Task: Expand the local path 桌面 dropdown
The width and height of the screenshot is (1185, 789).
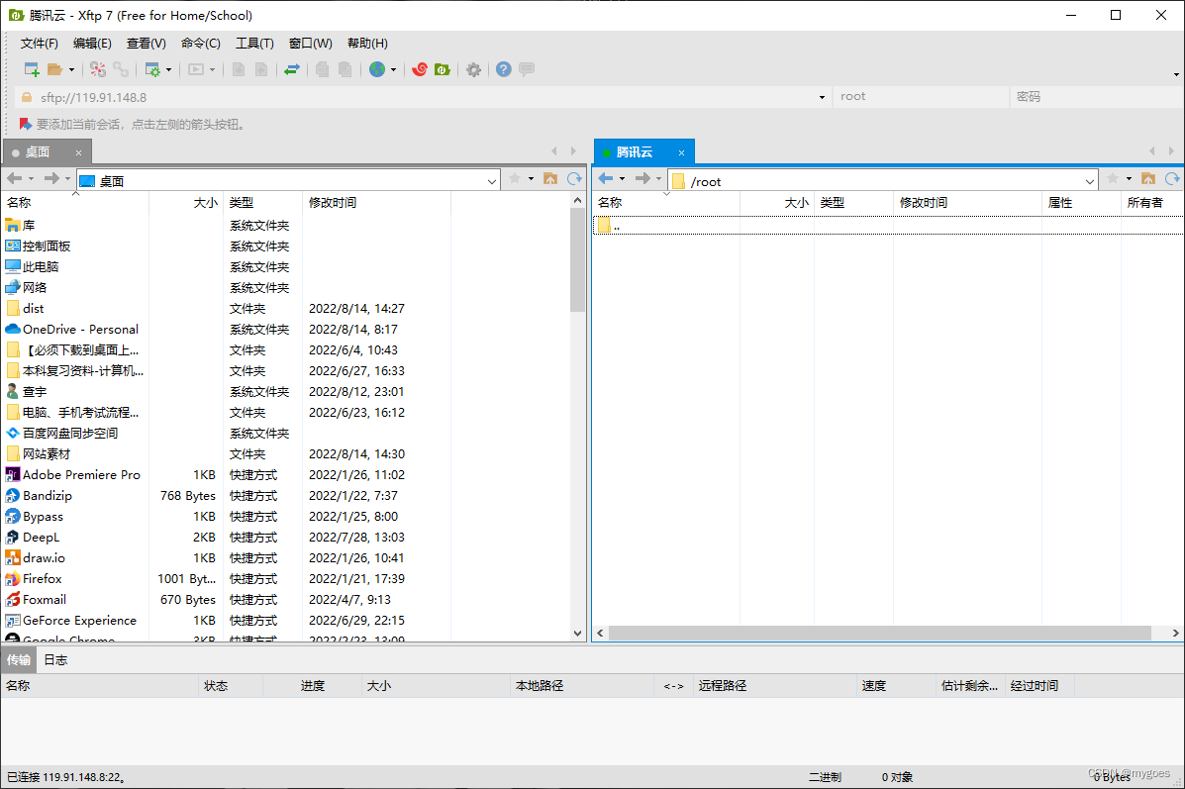Action: click(492, 181)
